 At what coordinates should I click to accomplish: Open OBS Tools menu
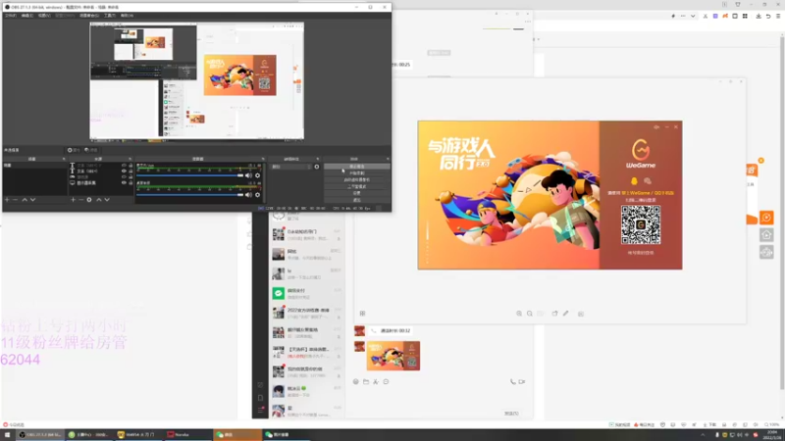pos(110,16)
